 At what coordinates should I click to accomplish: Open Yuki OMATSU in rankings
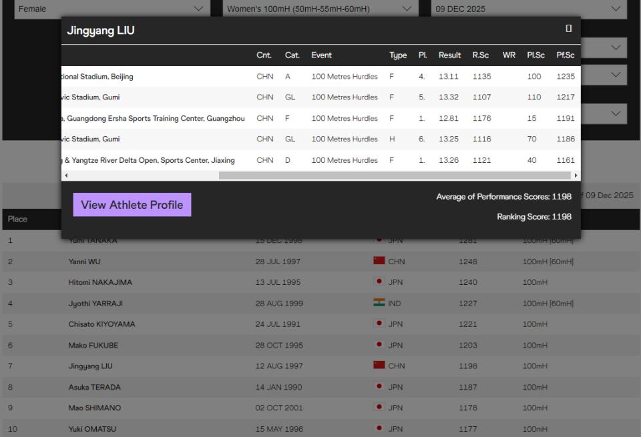92,429
